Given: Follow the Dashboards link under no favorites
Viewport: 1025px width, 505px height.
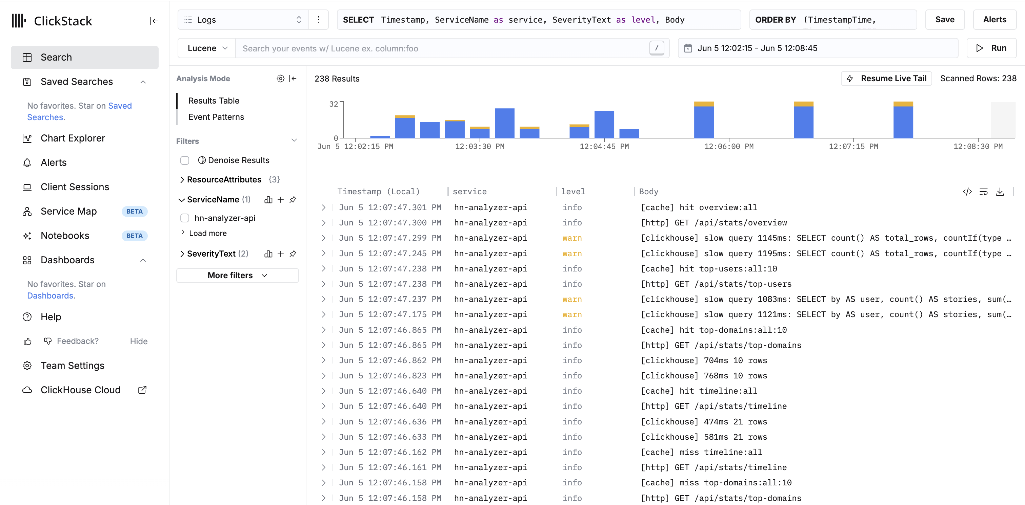Looking at the screenshot, I should [50, 296].
